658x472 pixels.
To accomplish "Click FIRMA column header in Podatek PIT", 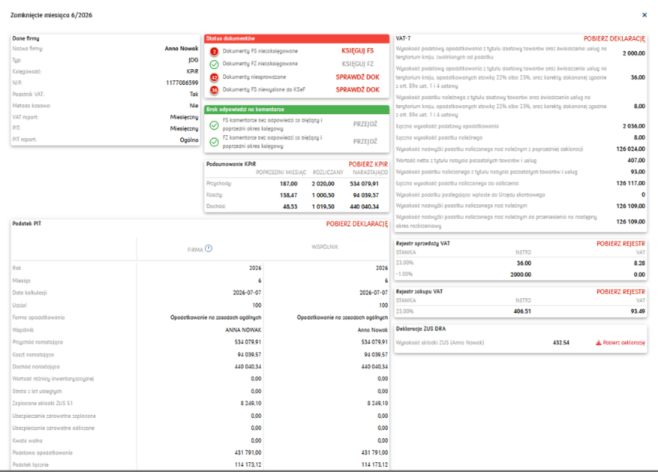I will click(195, 249).
